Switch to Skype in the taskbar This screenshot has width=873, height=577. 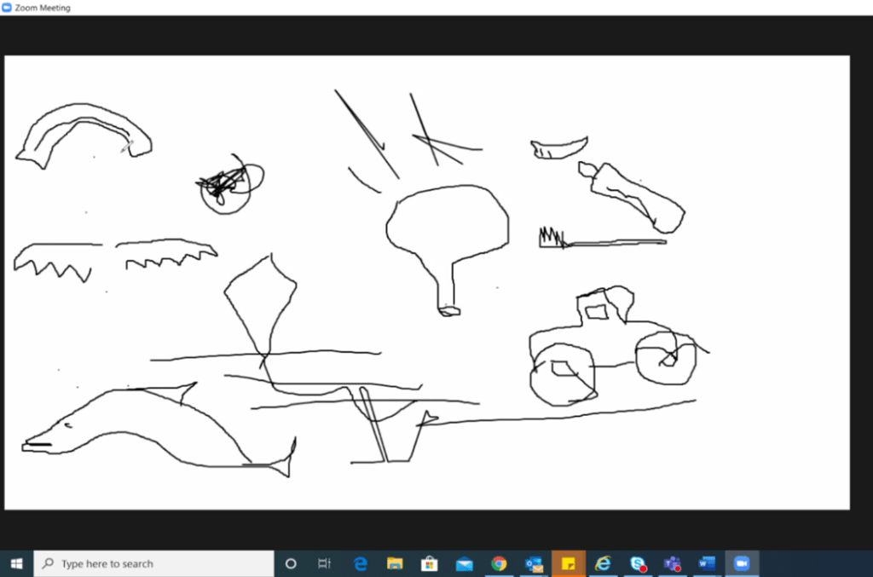tap(638, 563)
